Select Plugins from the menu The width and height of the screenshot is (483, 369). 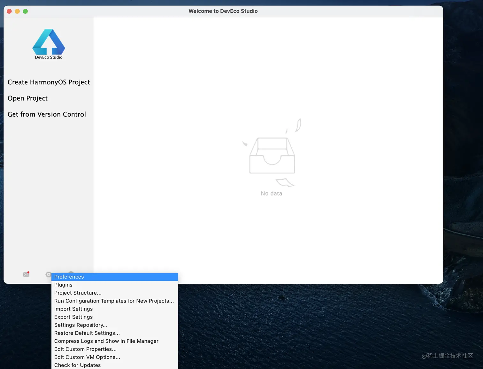(115, 285)
